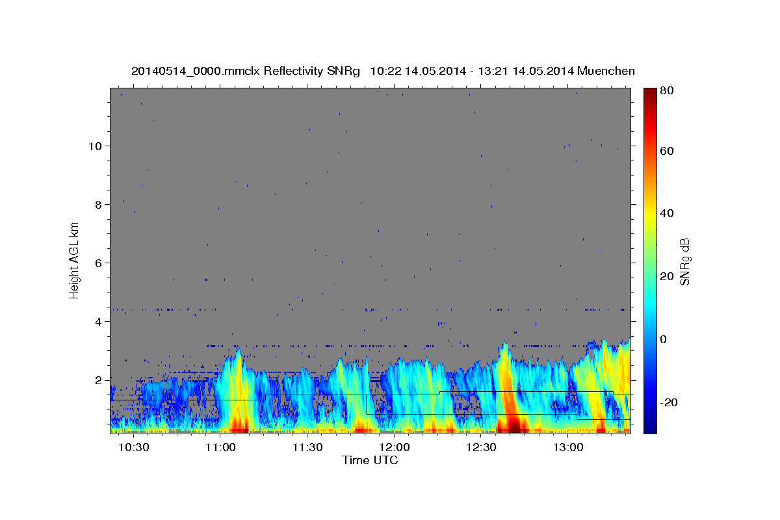Click the 13:00 time tick label
780x520 pixels.
[567, 448]
